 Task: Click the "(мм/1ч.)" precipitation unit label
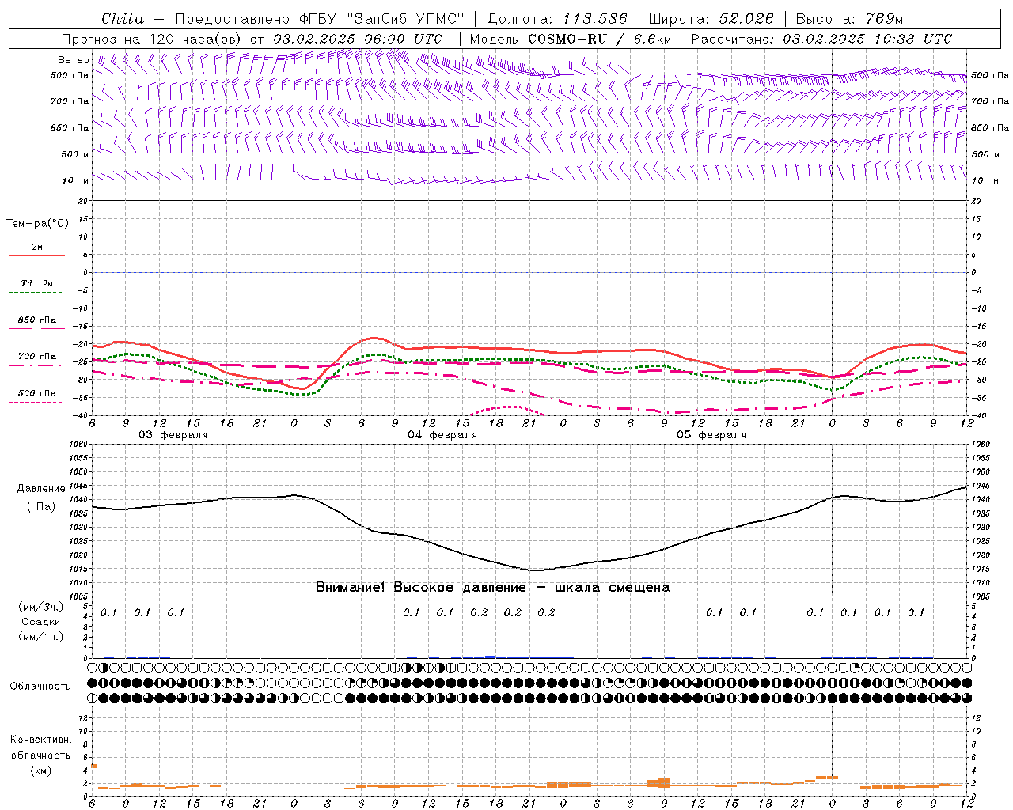pos(41,637)
